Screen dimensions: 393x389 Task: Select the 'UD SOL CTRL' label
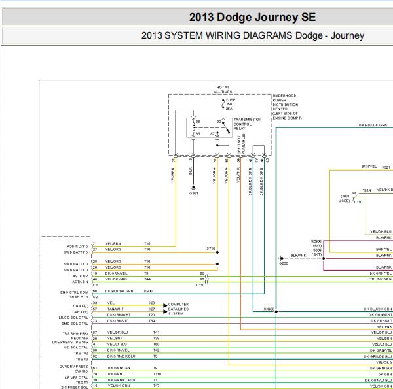click(76, 347)
